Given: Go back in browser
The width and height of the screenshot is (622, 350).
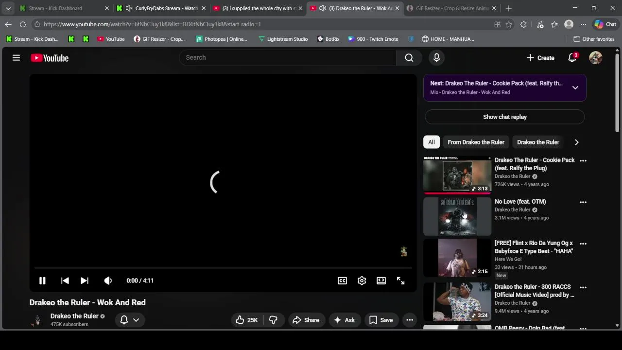Looking at the screenshot, I should tap(8, 24).
